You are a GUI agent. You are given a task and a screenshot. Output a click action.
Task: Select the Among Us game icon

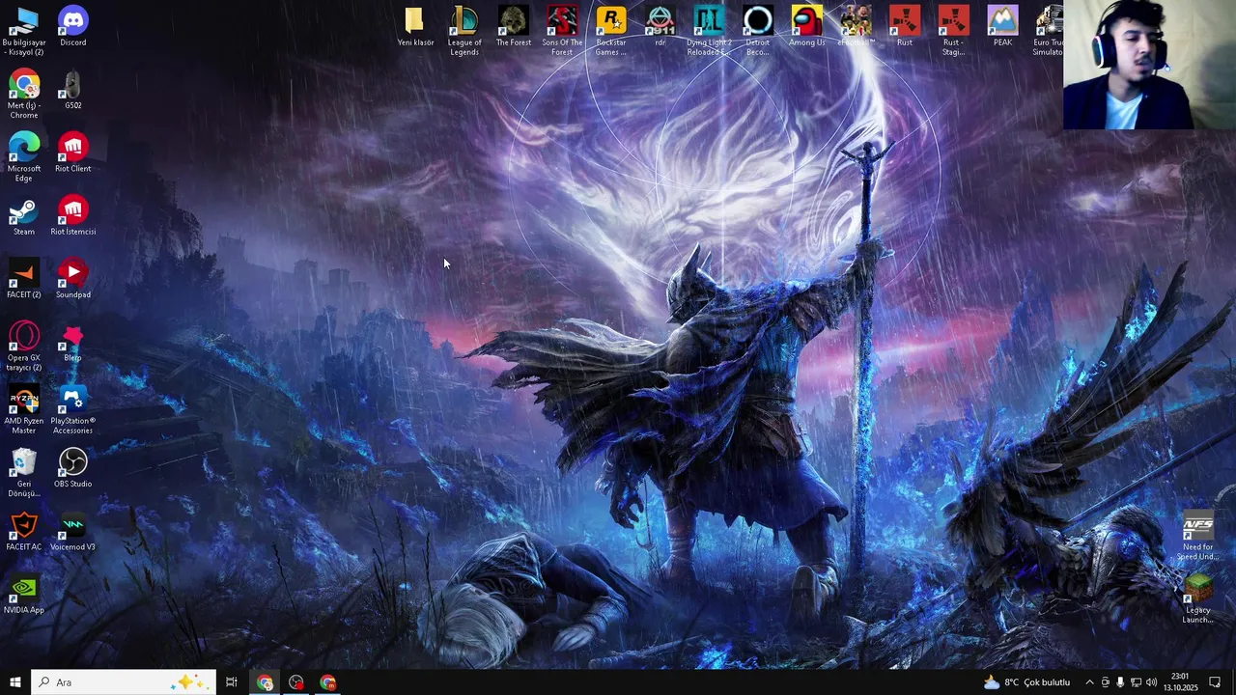click(x=807, y=26)
